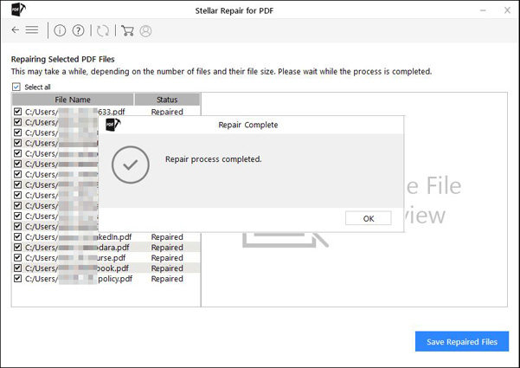This screenshot has width=520, height=368.
Task: Uncheck the file ending in kedIn.pdf
Action: [17, 237]
